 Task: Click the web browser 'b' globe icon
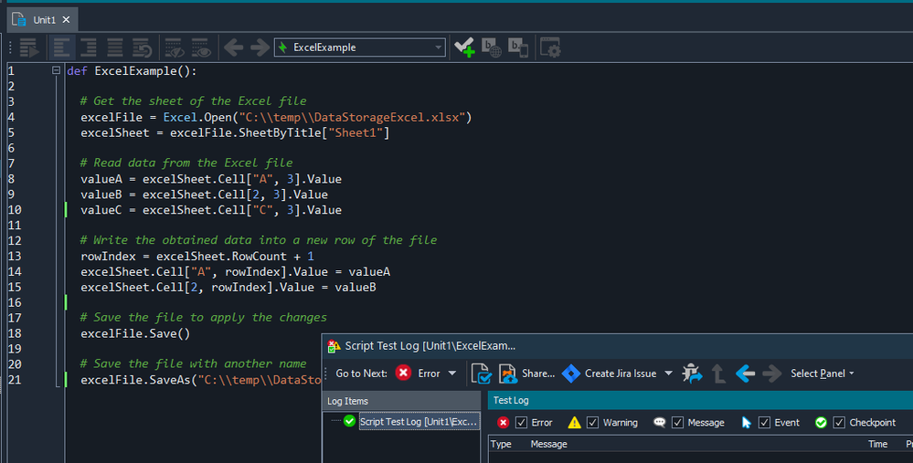(491, 47)
